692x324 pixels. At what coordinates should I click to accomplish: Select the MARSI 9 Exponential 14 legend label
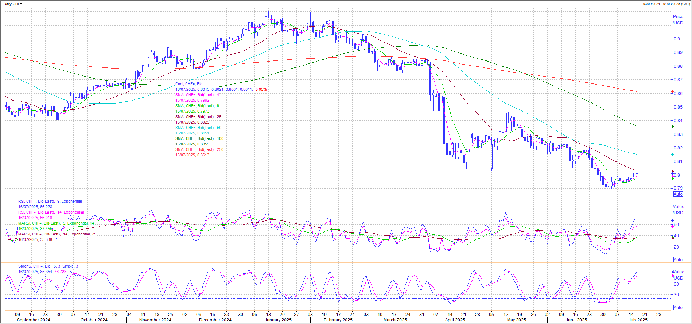coord(56,223)
